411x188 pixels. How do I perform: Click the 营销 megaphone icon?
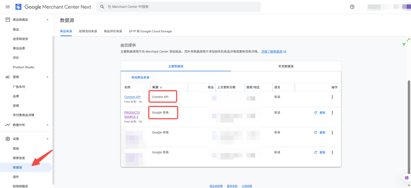(x=8, y=77)
